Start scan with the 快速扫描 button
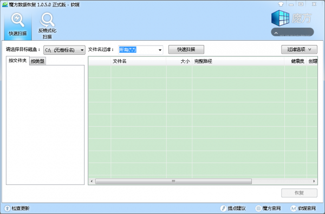 186,49
